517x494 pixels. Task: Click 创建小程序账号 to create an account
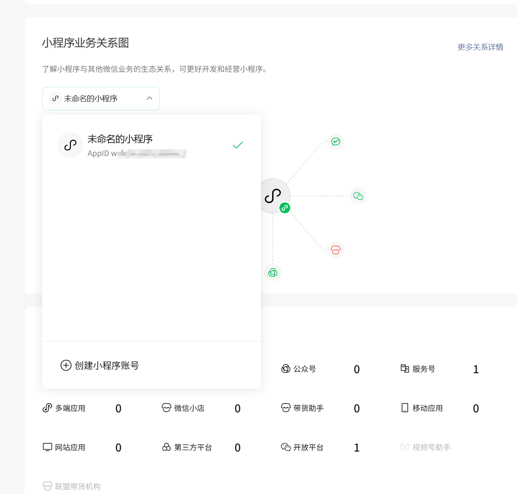100,365
